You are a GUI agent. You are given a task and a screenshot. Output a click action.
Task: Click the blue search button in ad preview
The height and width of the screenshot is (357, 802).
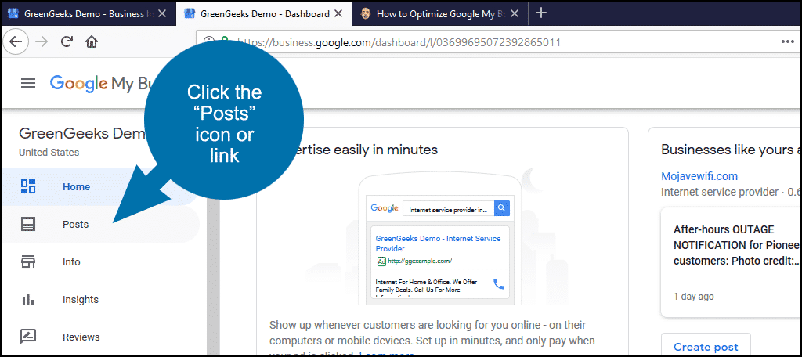502,208
